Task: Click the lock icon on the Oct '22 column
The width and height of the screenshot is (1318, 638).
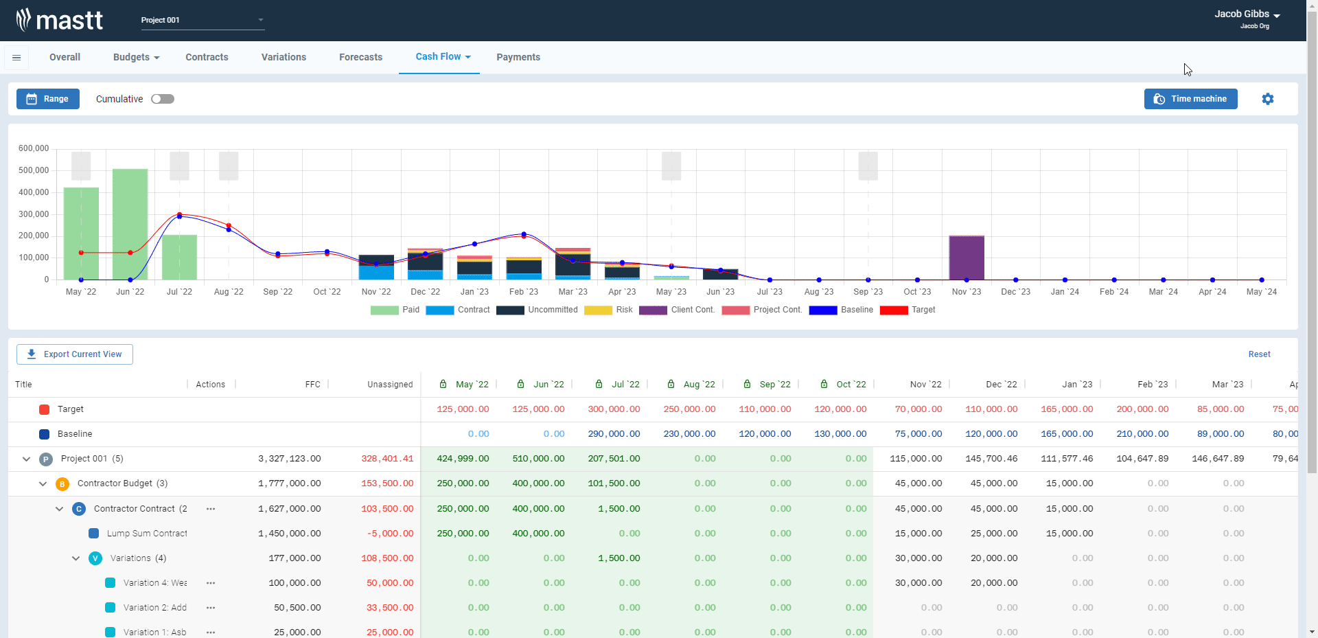Action: click(x=823, y=384)
